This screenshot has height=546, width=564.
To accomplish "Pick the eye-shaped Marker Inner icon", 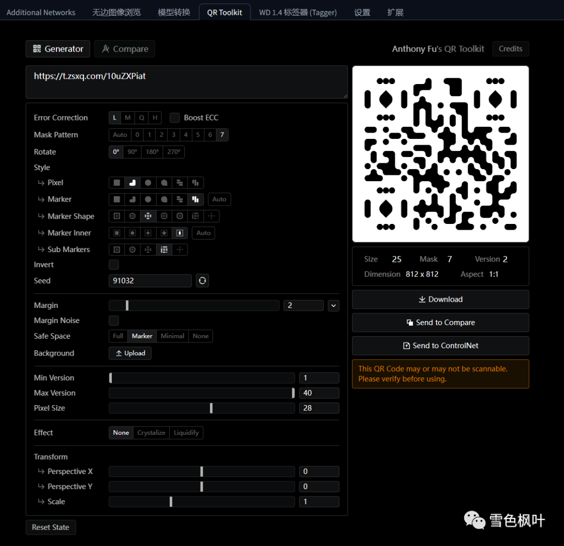I will 180,233.
